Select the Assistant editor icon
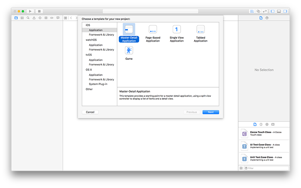The image size is (301, 188). (x=258, y=11)
